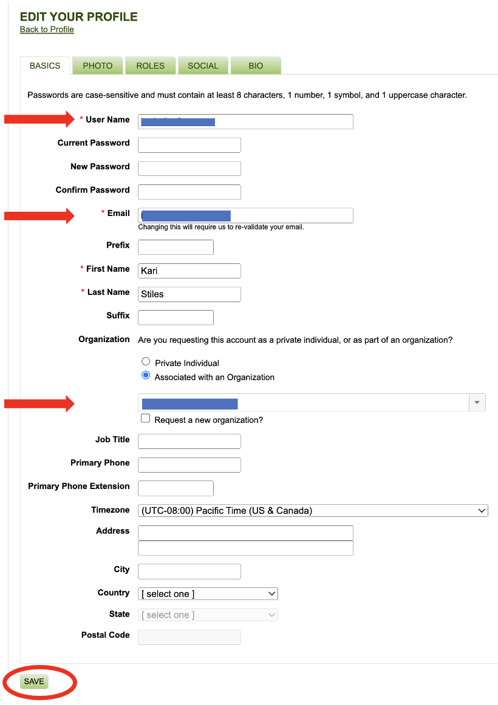
Task: Click the Current Password field
Action: (189, 145)
